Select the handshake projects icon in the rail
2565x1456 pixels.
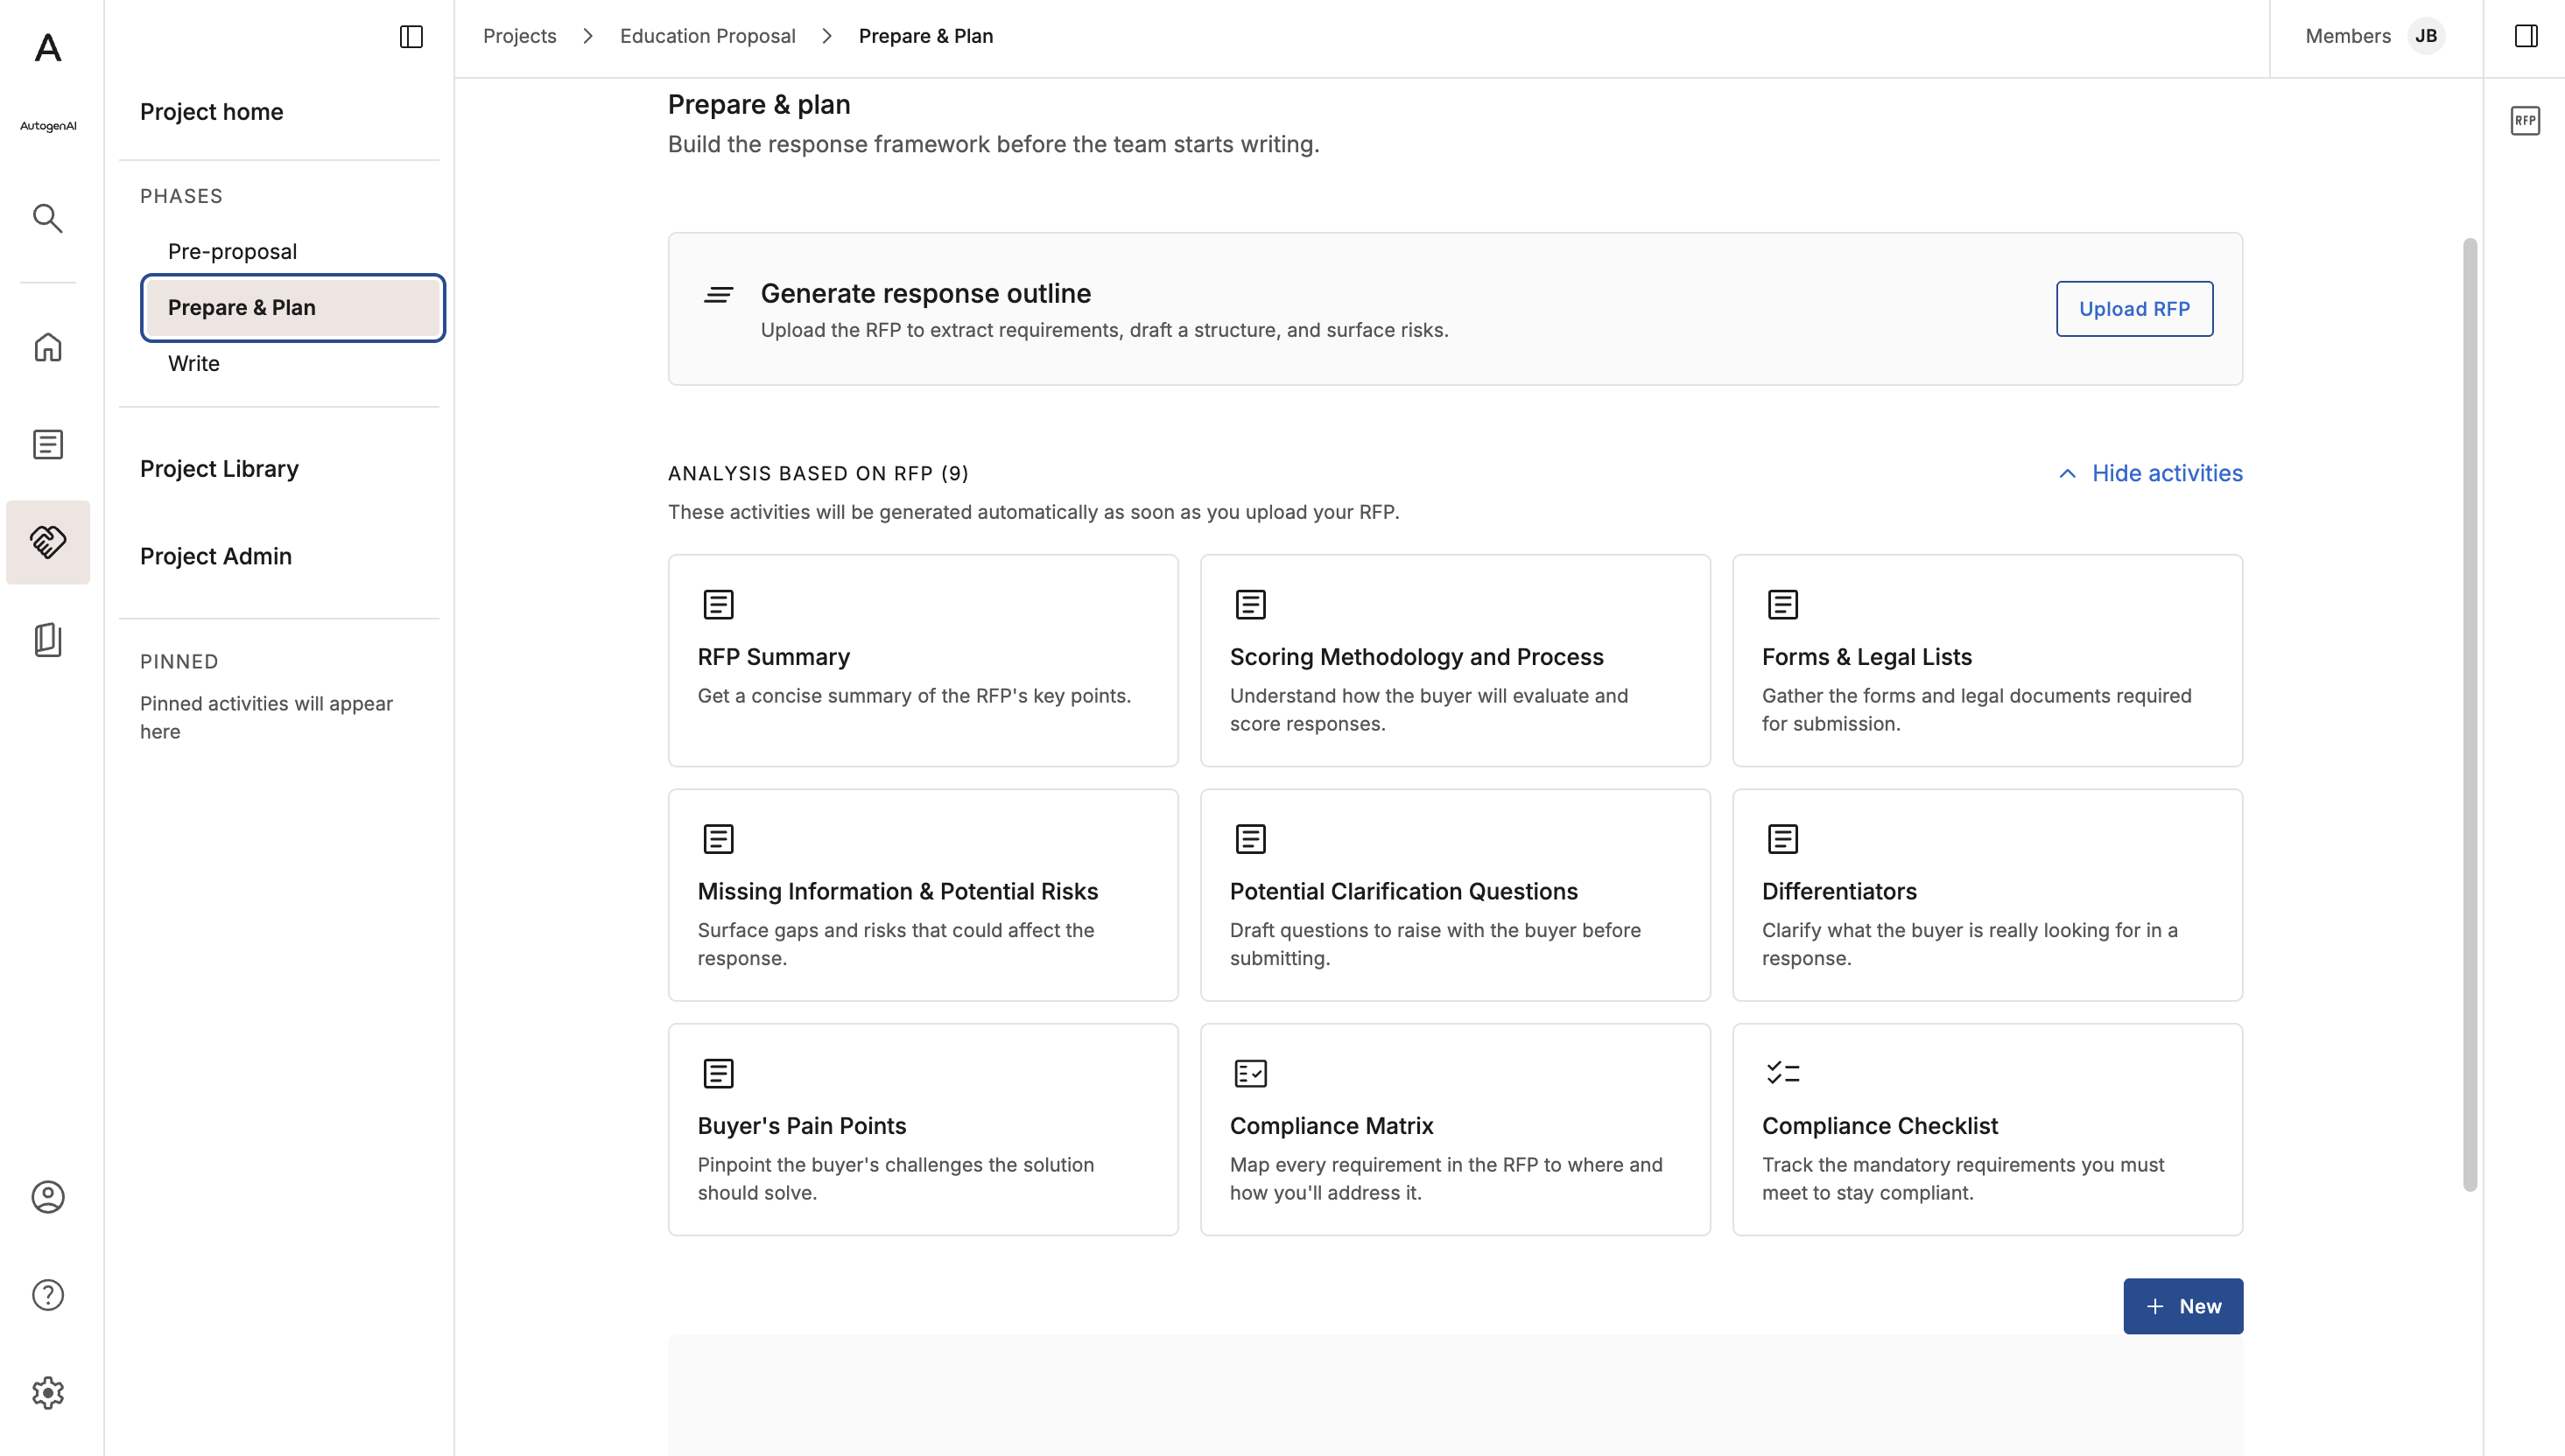(x=48, y=542)
